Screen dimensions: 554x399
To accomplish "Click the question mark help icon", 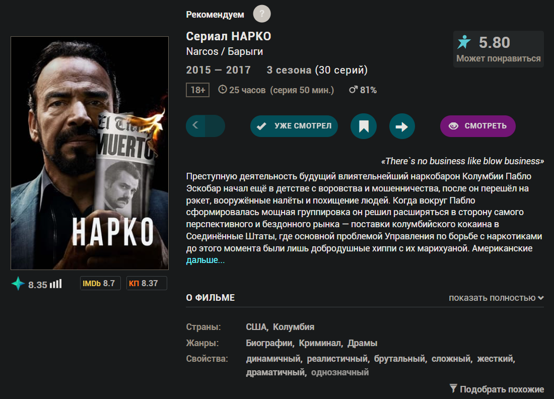I will [262, 14].
